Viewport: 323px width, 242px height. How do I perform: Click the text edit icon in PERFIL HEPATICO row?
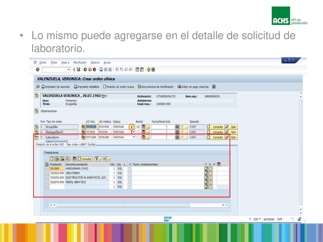pyautogui.click(x=206, y=182)
